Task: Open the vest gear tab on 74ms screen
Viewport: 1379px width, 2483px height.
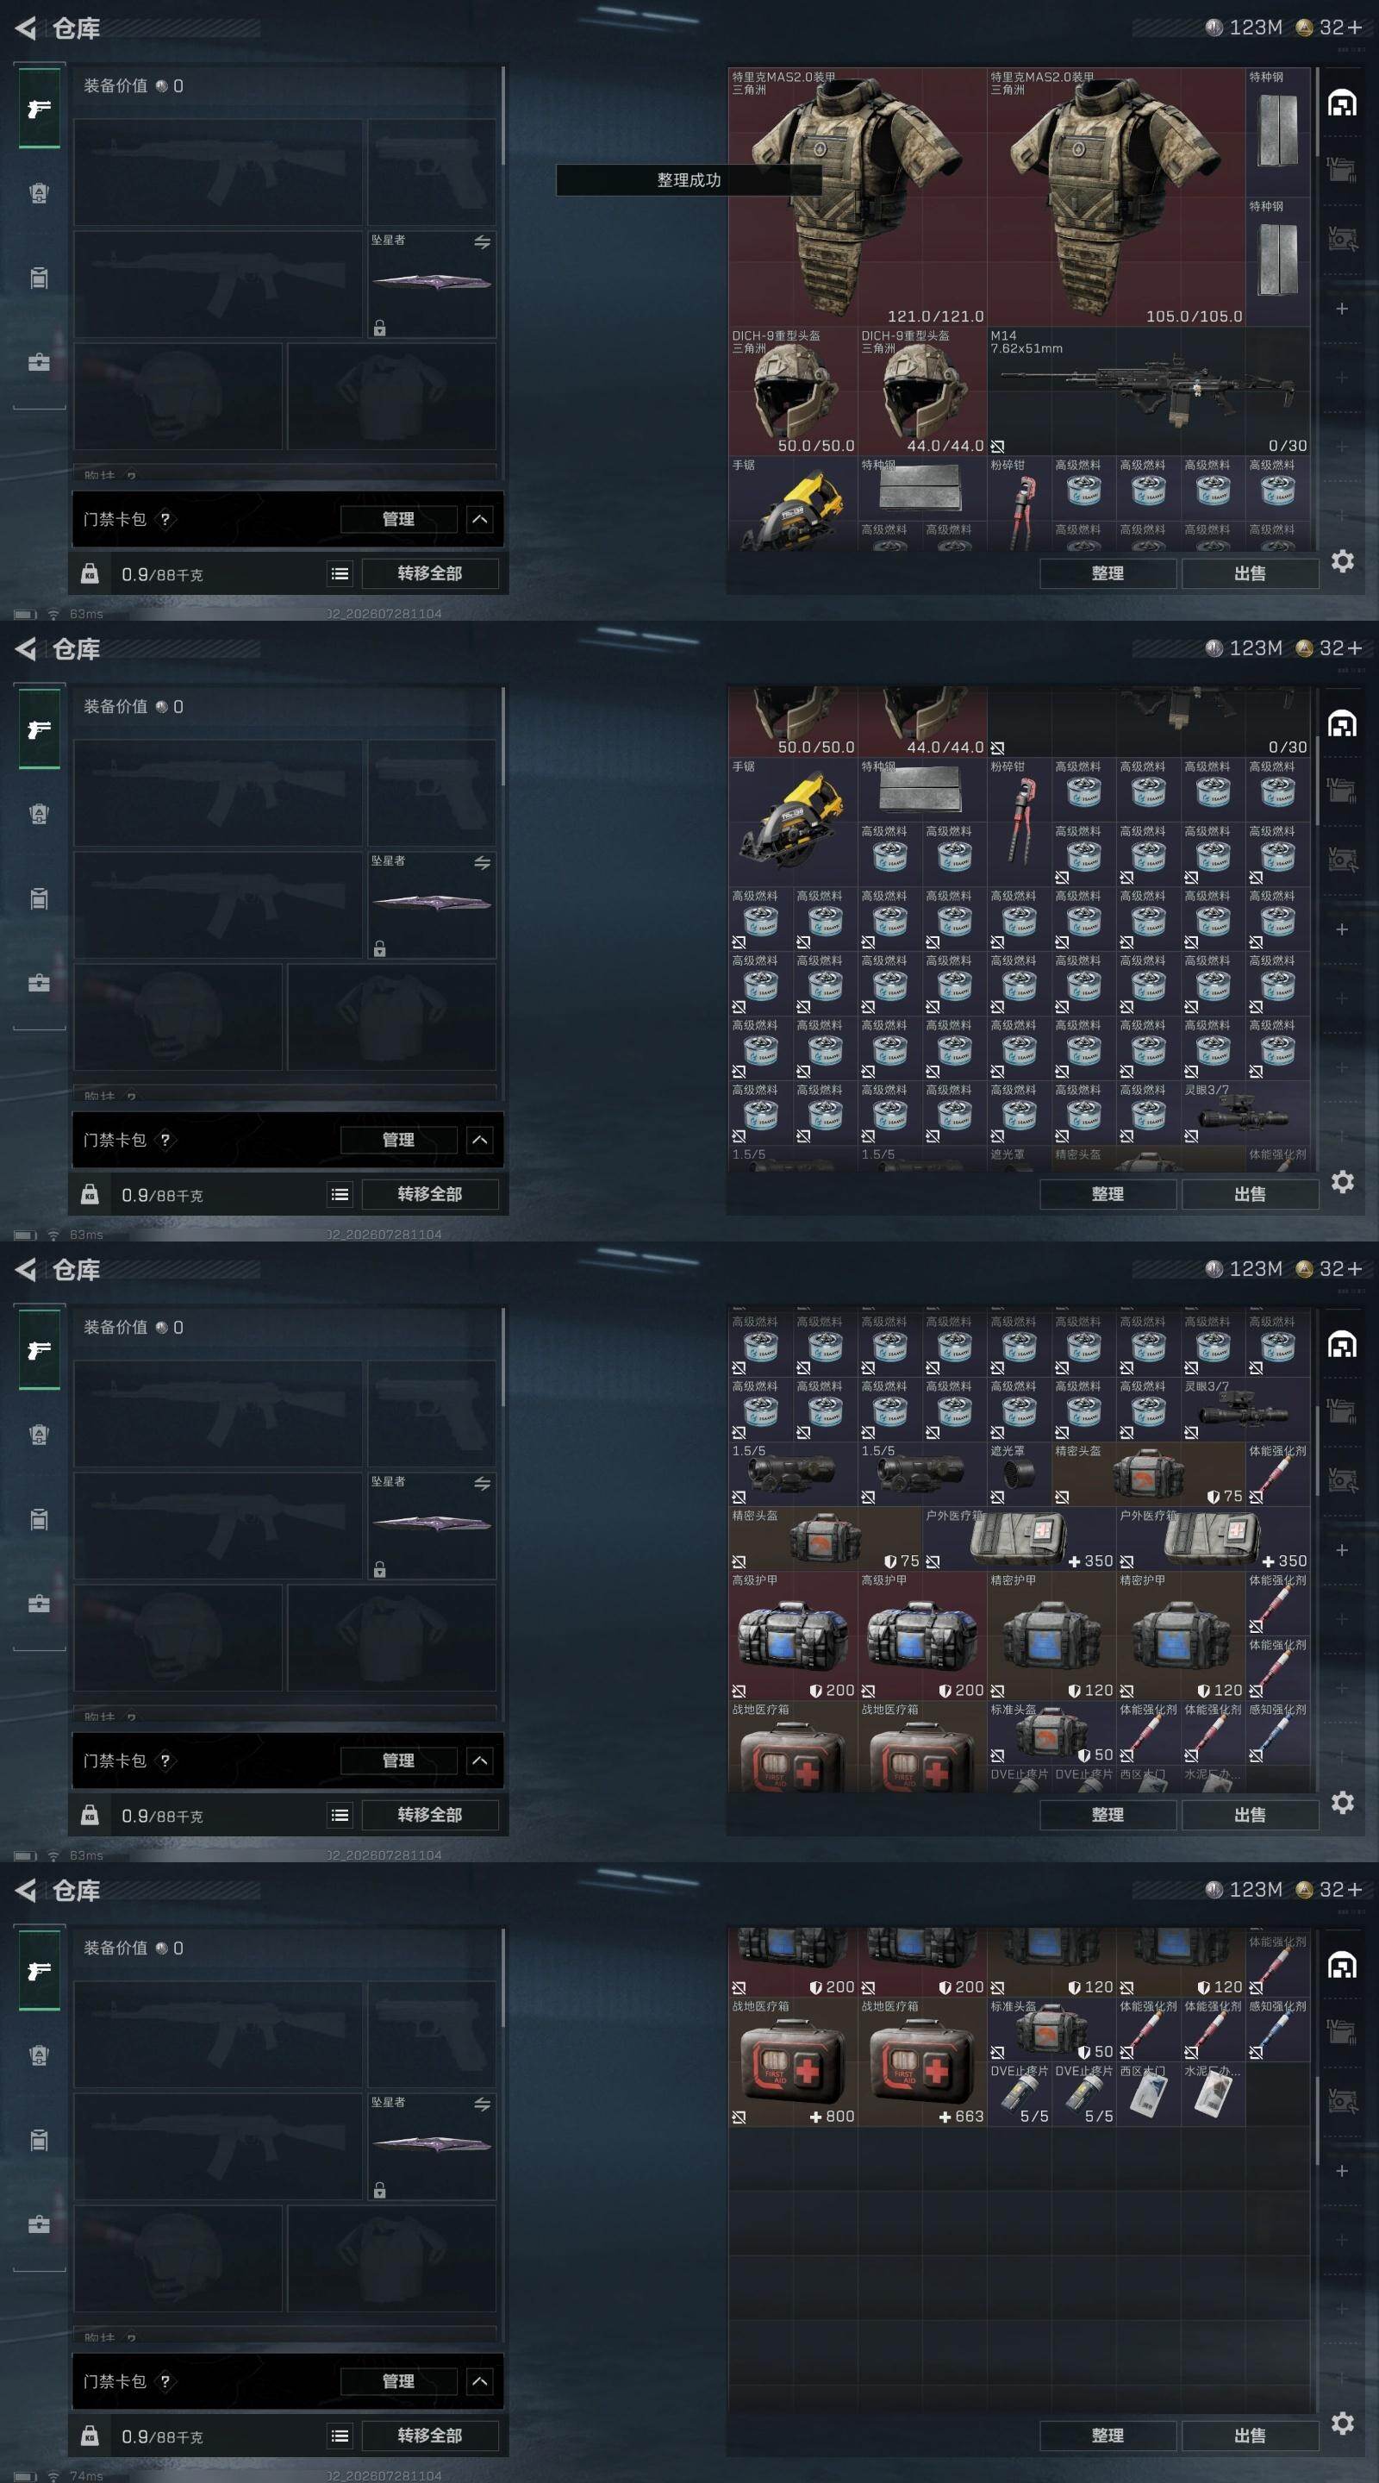Action: point(40,2055)
